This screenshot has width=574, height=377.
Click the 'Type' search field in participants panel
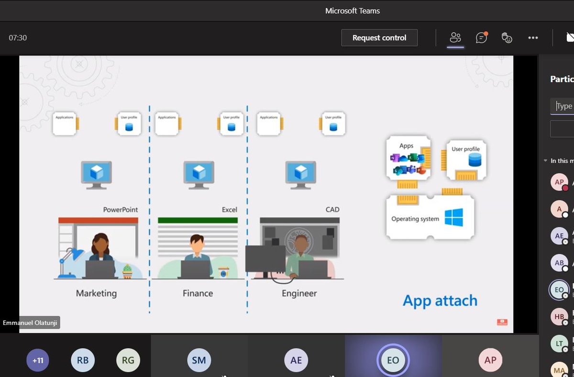tap(563, 106)
